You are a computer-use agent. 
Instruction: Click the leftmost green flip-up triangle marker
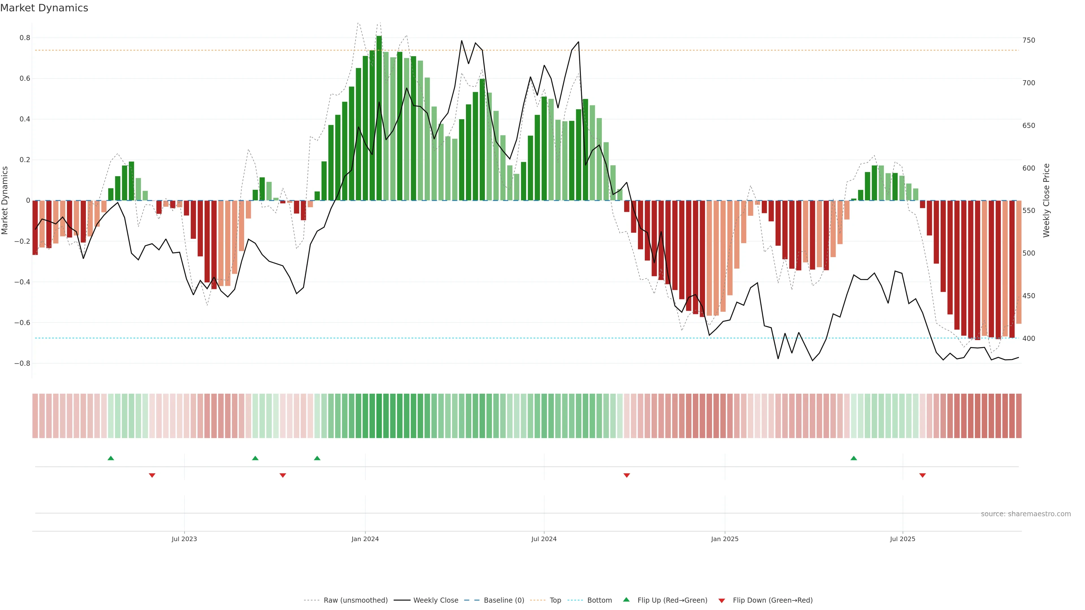111,458
